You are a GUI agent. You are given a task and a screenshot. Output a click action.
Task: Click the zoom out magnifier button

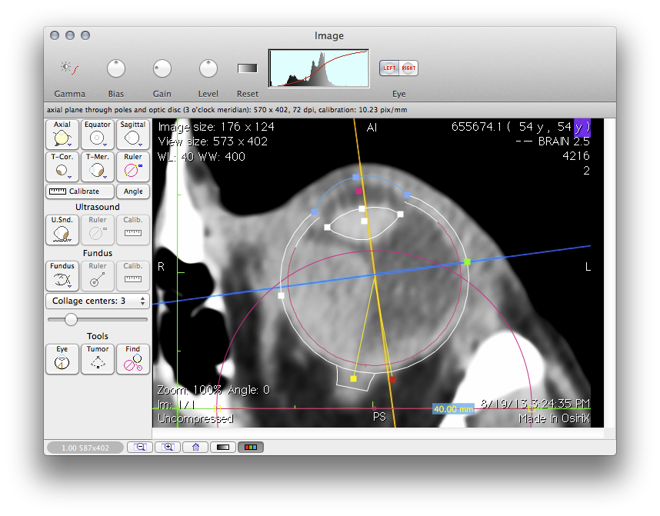141,447
